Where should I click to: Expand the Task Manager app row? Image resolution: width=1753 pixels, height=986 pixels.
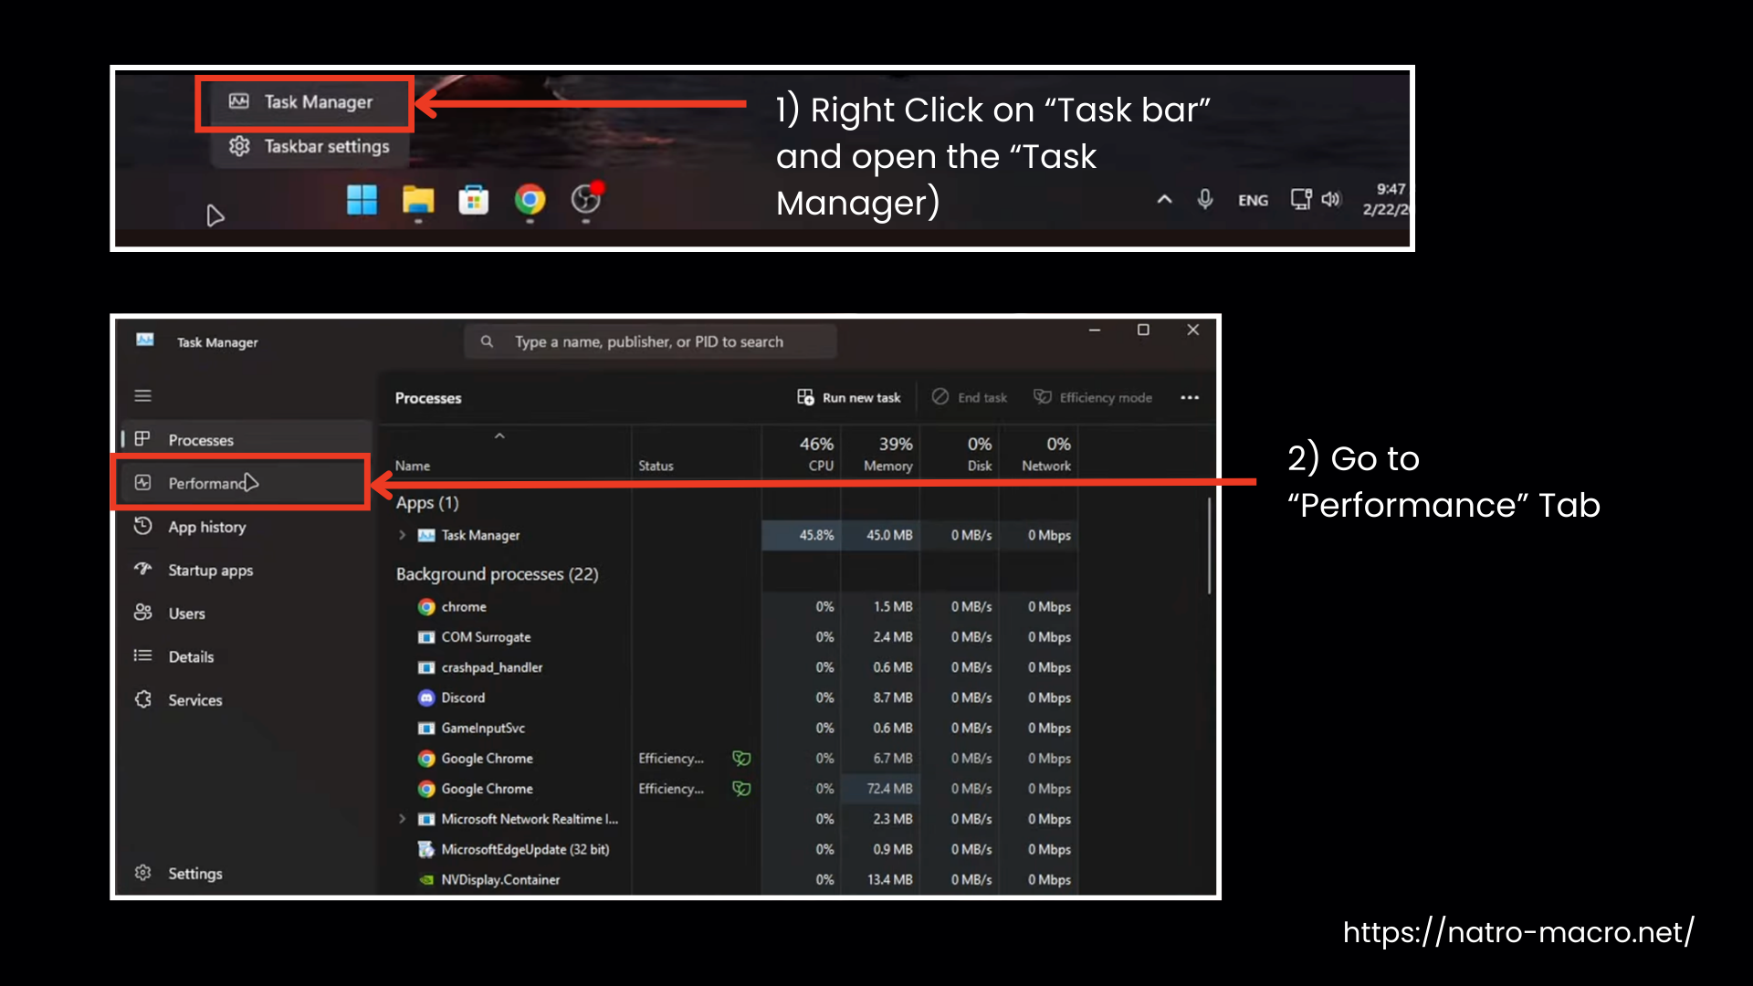pyautogui.click(x=402, y=535)
